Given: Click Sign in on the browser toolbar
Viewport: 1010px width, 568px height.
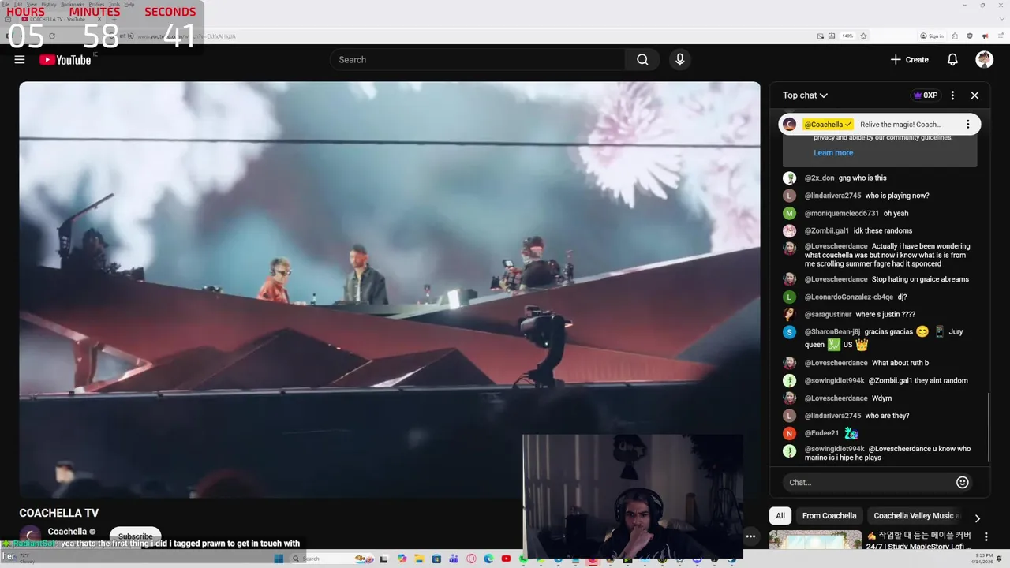Looking at the screenshot, I should [932, 35].
